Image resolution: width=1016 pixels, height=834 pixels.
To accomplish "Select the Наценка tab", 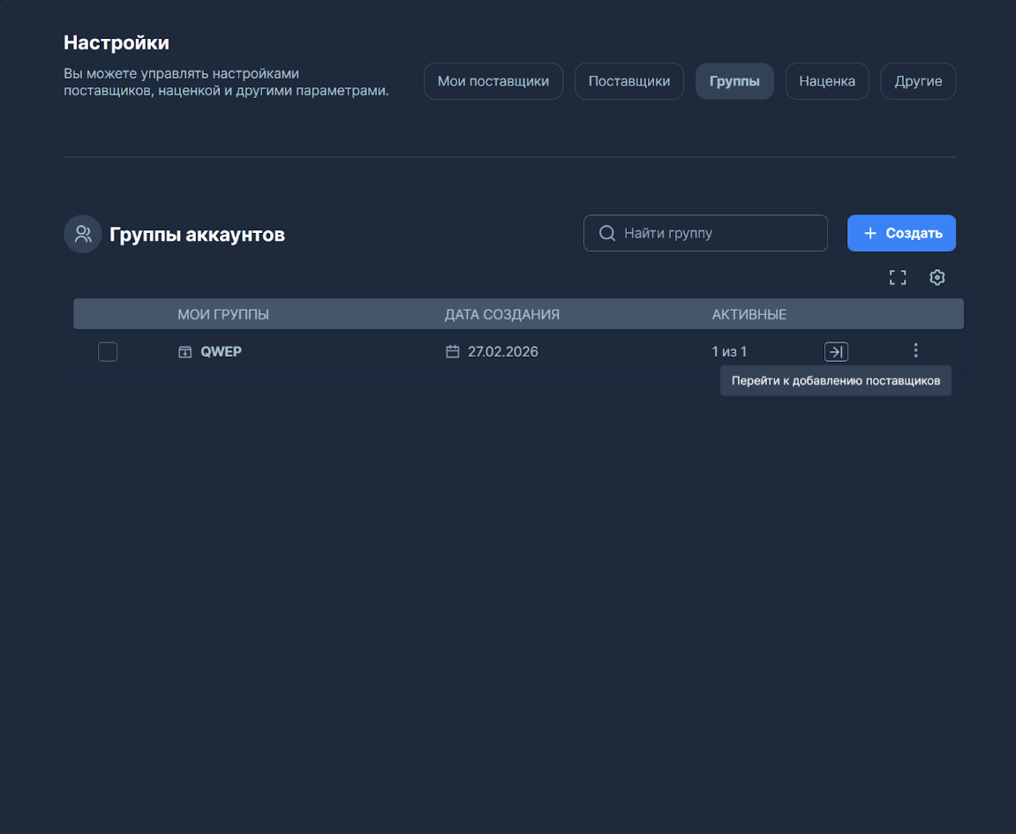I will (826, 80).
